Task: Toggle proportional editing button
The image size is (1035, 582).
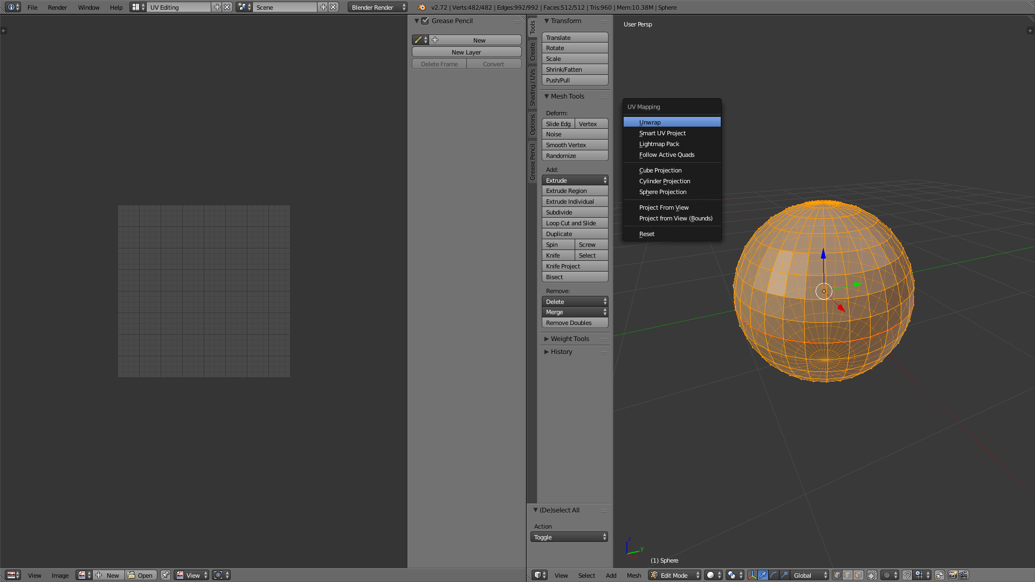Action: tap(887, 575)
